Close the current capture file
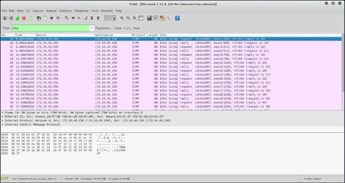The image size is (345, 183). point(51,18)
